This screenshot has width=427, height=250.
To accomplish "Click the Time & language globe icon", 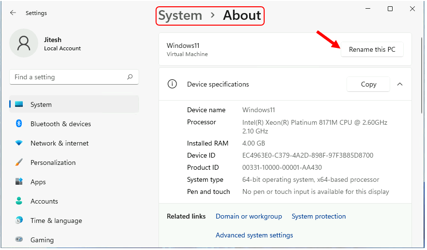I will click(19, 220).
